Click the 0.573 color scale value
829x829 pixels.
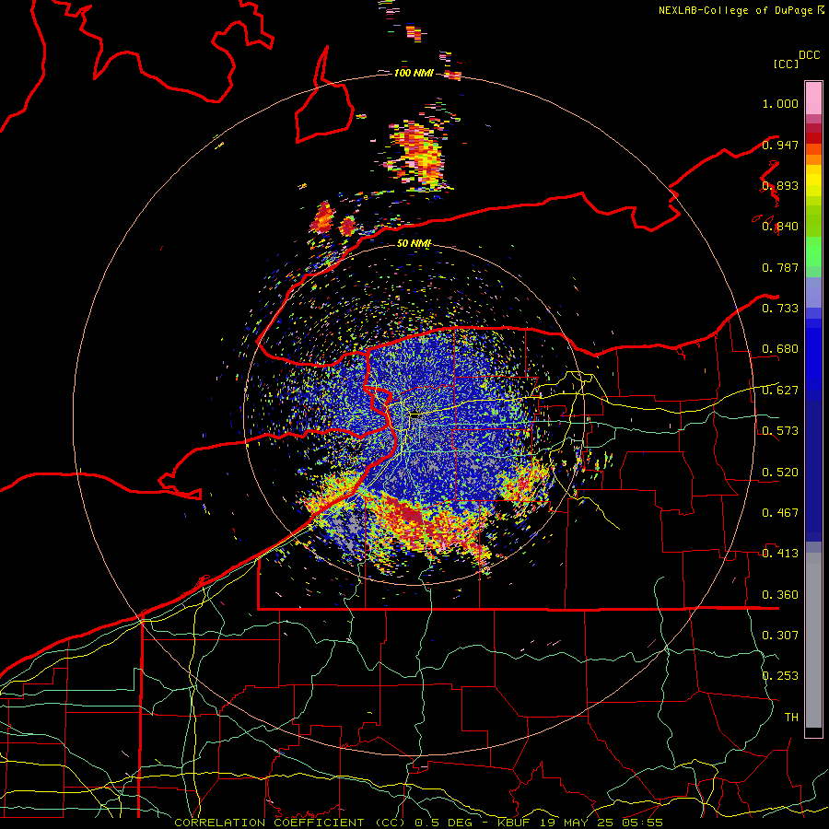(780, 431)
